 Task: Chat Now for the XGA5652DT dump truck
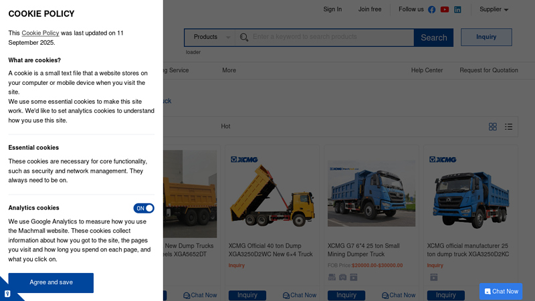click(x=200, y=295)
